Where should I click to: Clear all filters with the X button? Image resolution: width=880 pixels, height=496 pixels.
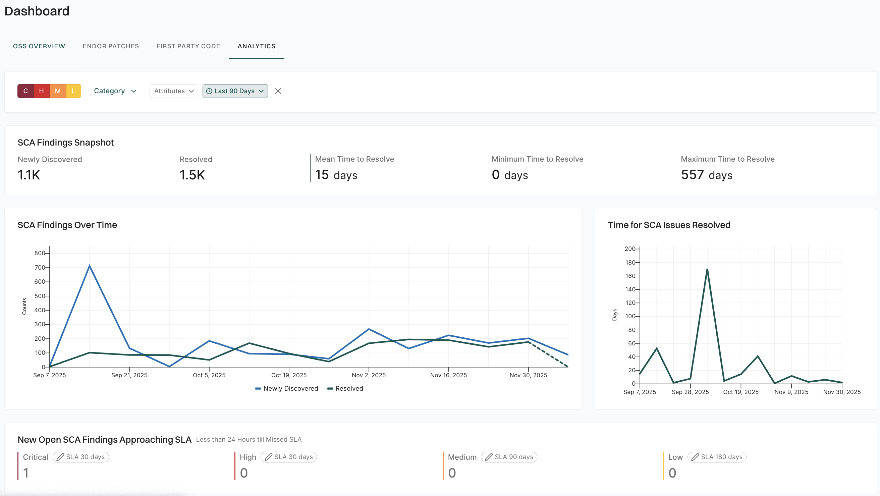click(278, 91)
